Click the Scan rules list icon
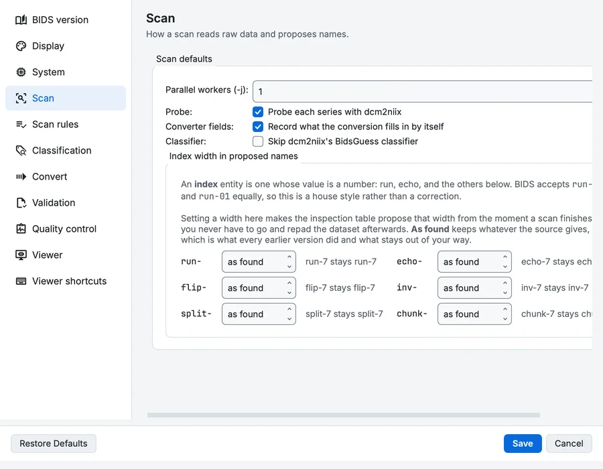 pyautogui.click(x=21, y=124)
